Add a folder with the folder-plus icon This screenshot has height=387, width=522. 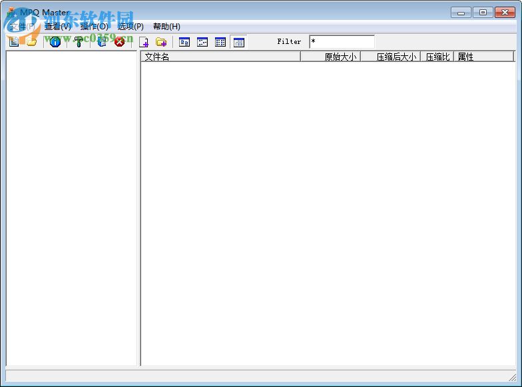[161, 42]
